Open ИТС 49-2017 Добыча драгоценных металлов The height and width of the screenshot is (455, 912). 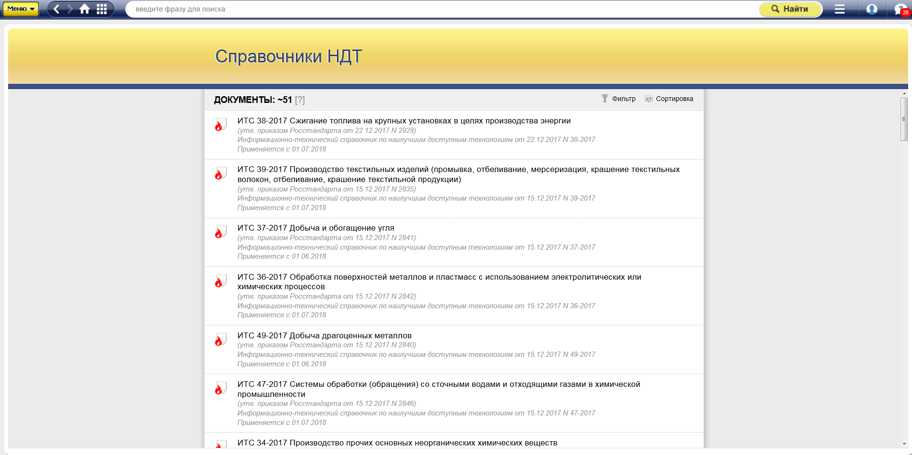pos(324,336)
